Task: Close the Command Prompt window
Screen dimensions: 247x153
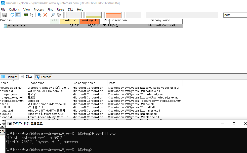Action: (245, 124)
